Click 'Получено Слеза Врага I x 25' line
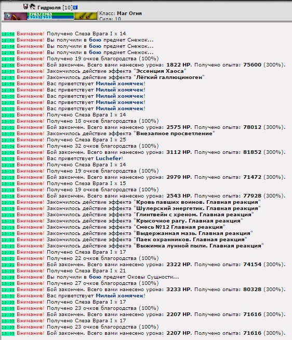292x340 pixels. (x=86, y=140)
